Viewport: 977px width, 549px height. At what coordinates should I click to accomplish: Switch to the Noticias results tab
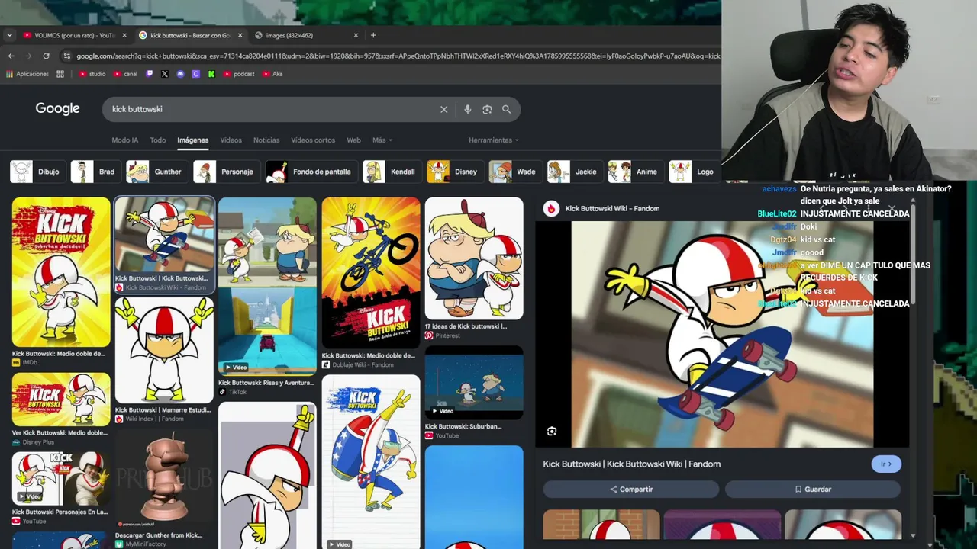pyautogui.click(x=266, y=140)
